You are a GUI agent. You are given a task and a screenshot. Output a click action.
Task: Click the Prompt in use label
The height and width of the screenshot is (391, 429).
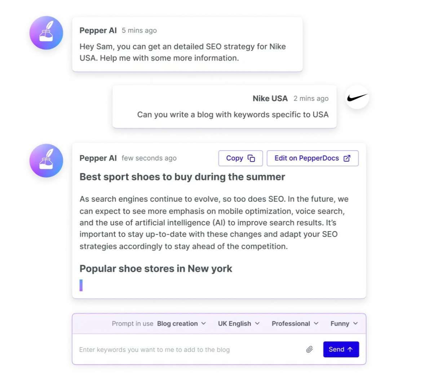click(132, 324)
